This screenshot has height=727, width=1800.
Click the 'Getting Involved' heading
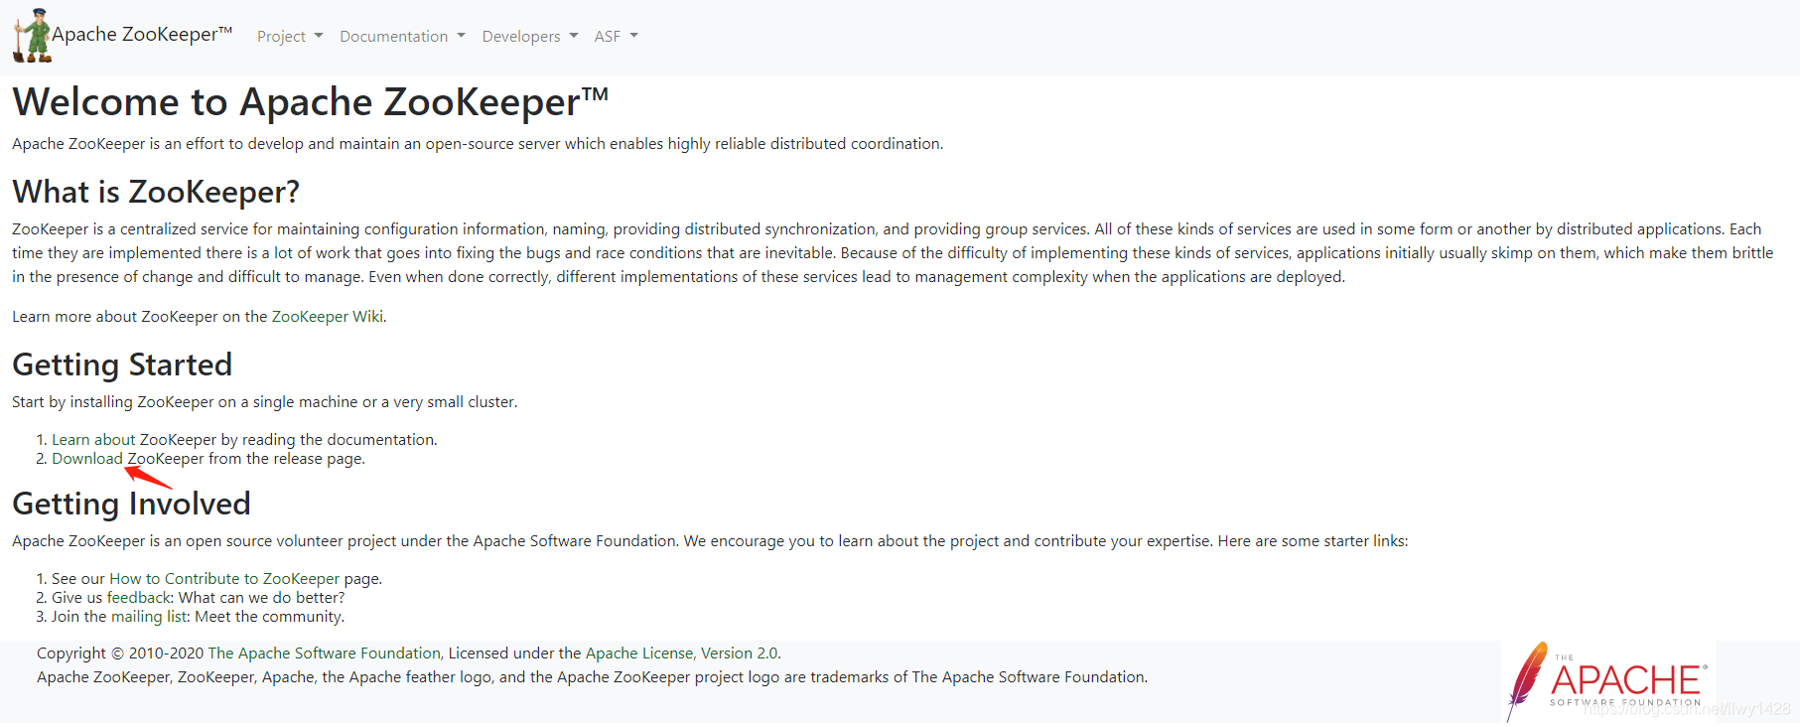tap(131, 504)
